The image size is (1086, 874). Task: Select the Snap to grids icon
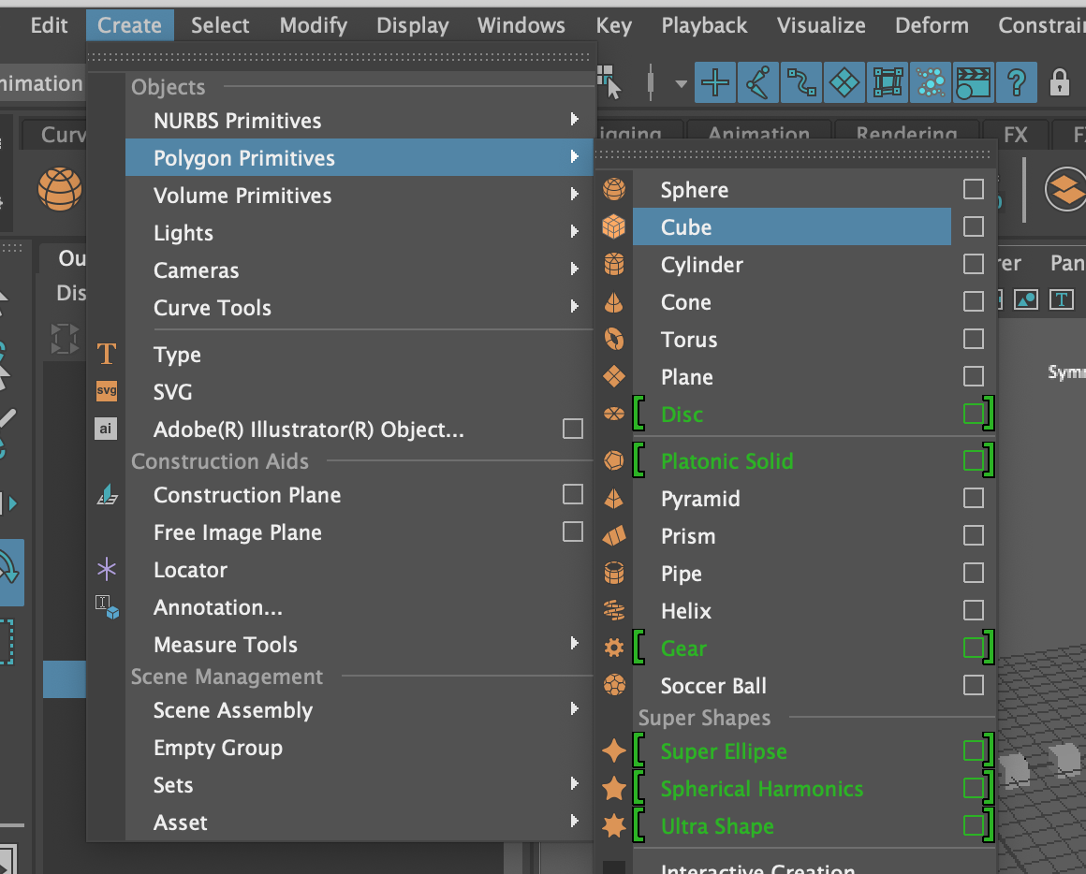click(x=715, y=83)
